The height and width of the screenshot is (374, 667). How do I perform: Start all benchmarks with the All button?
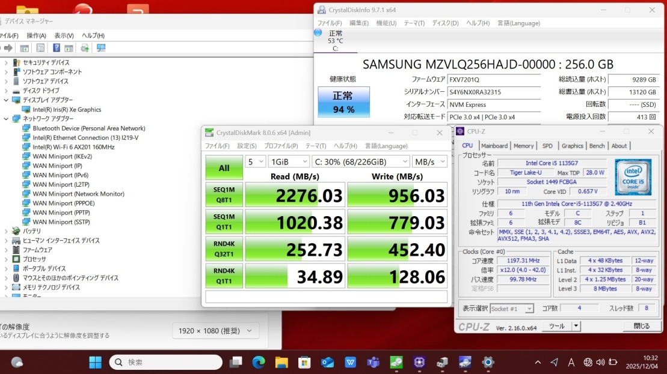pos(224,167)
